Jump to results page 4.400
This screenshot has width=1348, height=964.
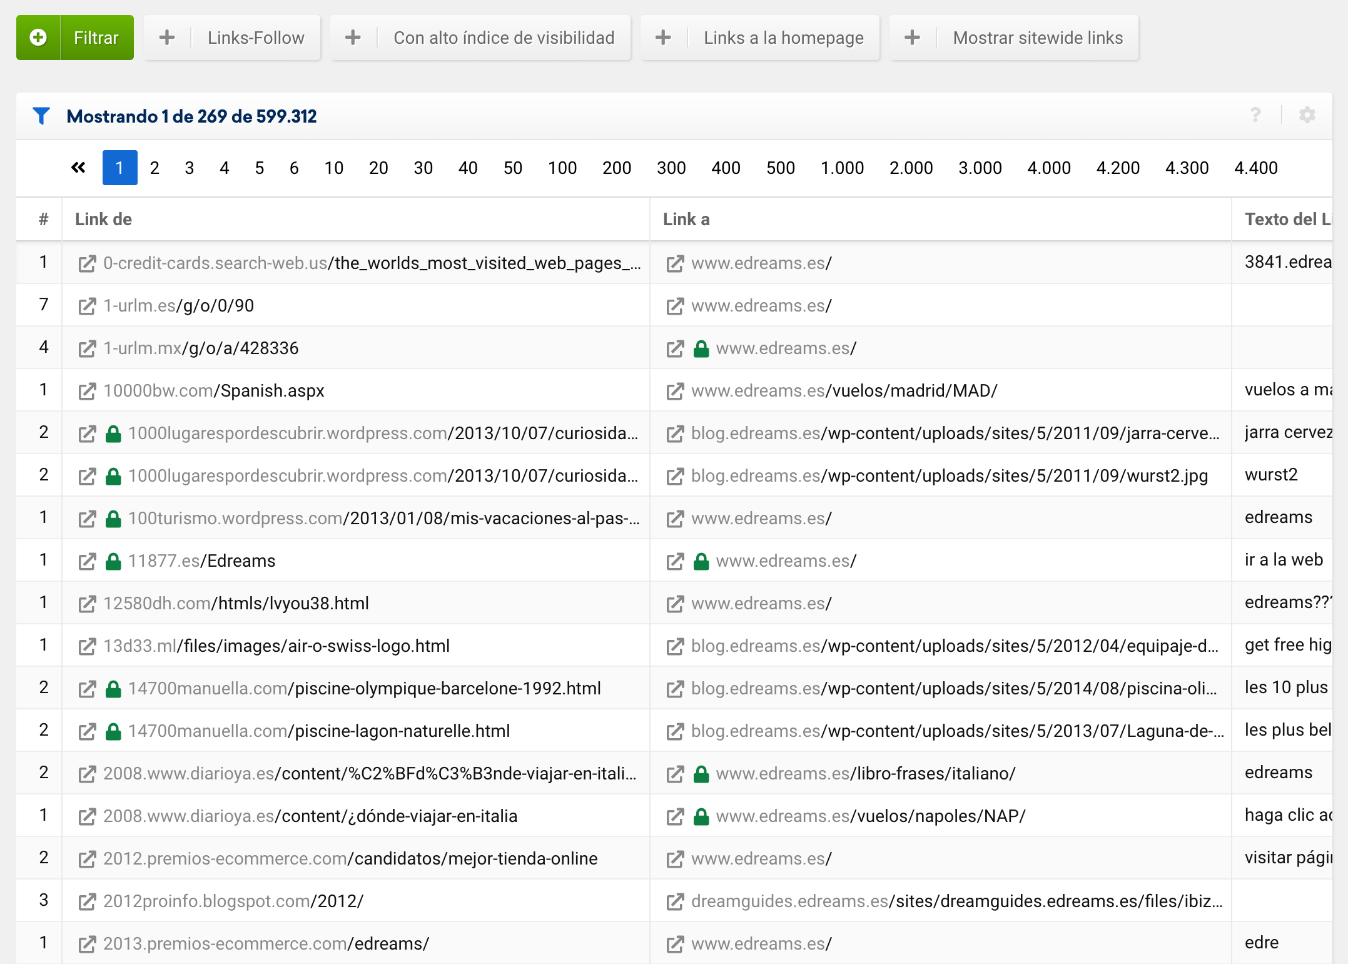point(1255,168)
